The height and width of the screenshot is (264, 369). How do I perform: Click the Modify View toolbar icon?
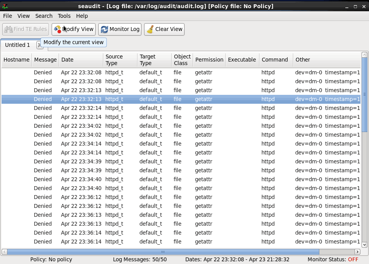pyautogui.click(x=57, y=29)
